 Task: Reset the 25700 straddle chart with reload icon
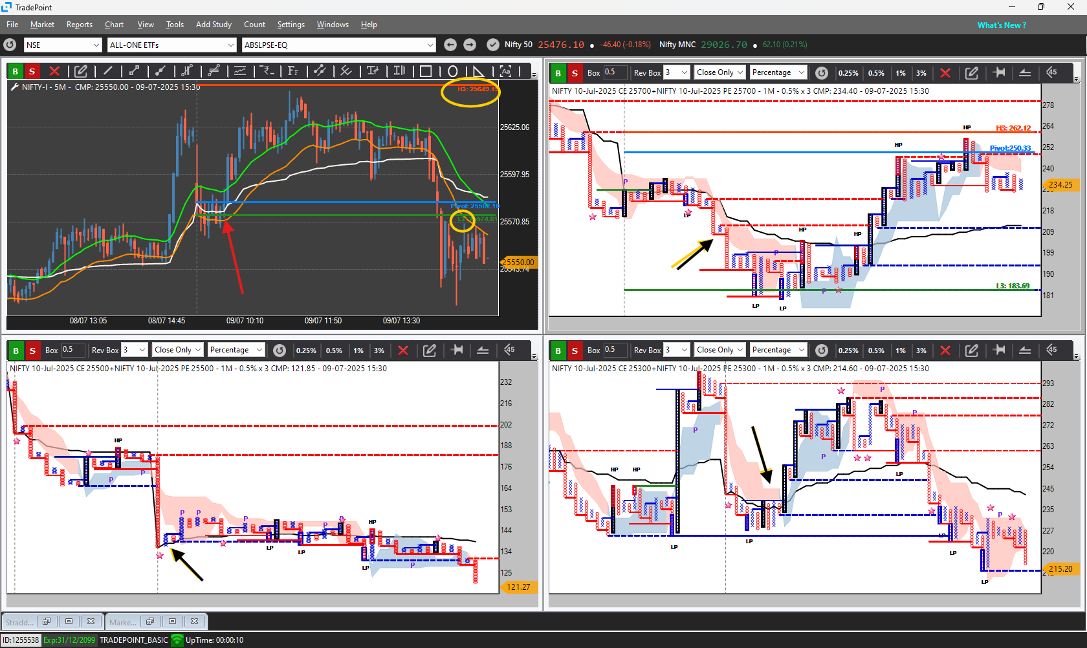click(821, 73)
